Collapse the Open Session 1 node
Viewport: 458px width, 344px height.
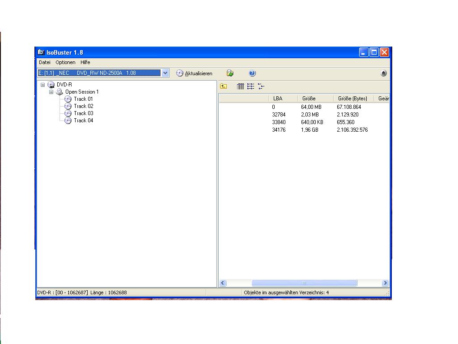click(x=51, y=92)
